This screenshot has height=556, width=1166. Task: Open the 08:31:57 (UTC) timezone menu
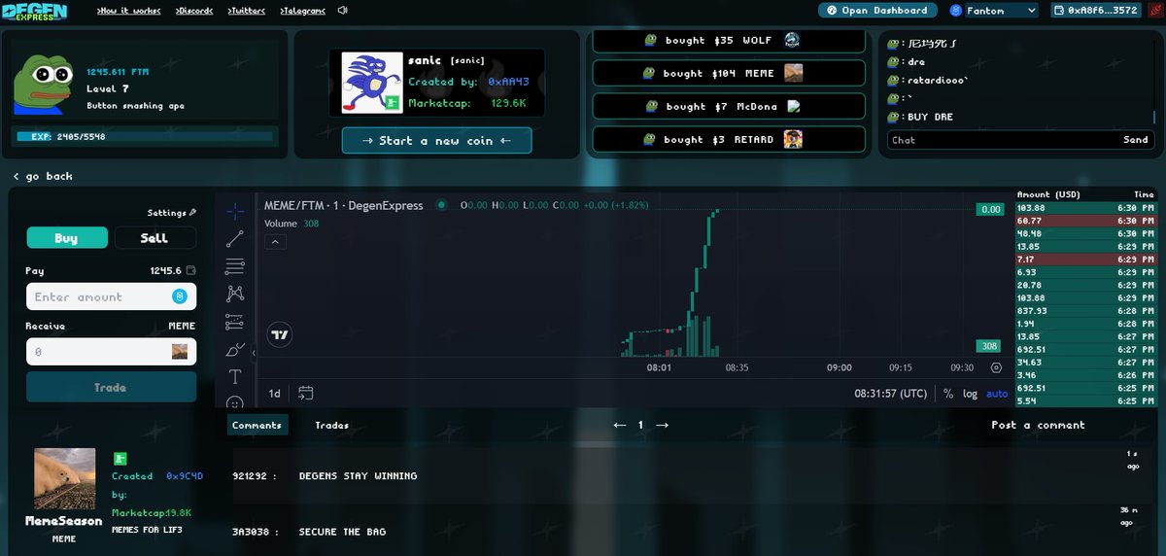coord(891,394)
